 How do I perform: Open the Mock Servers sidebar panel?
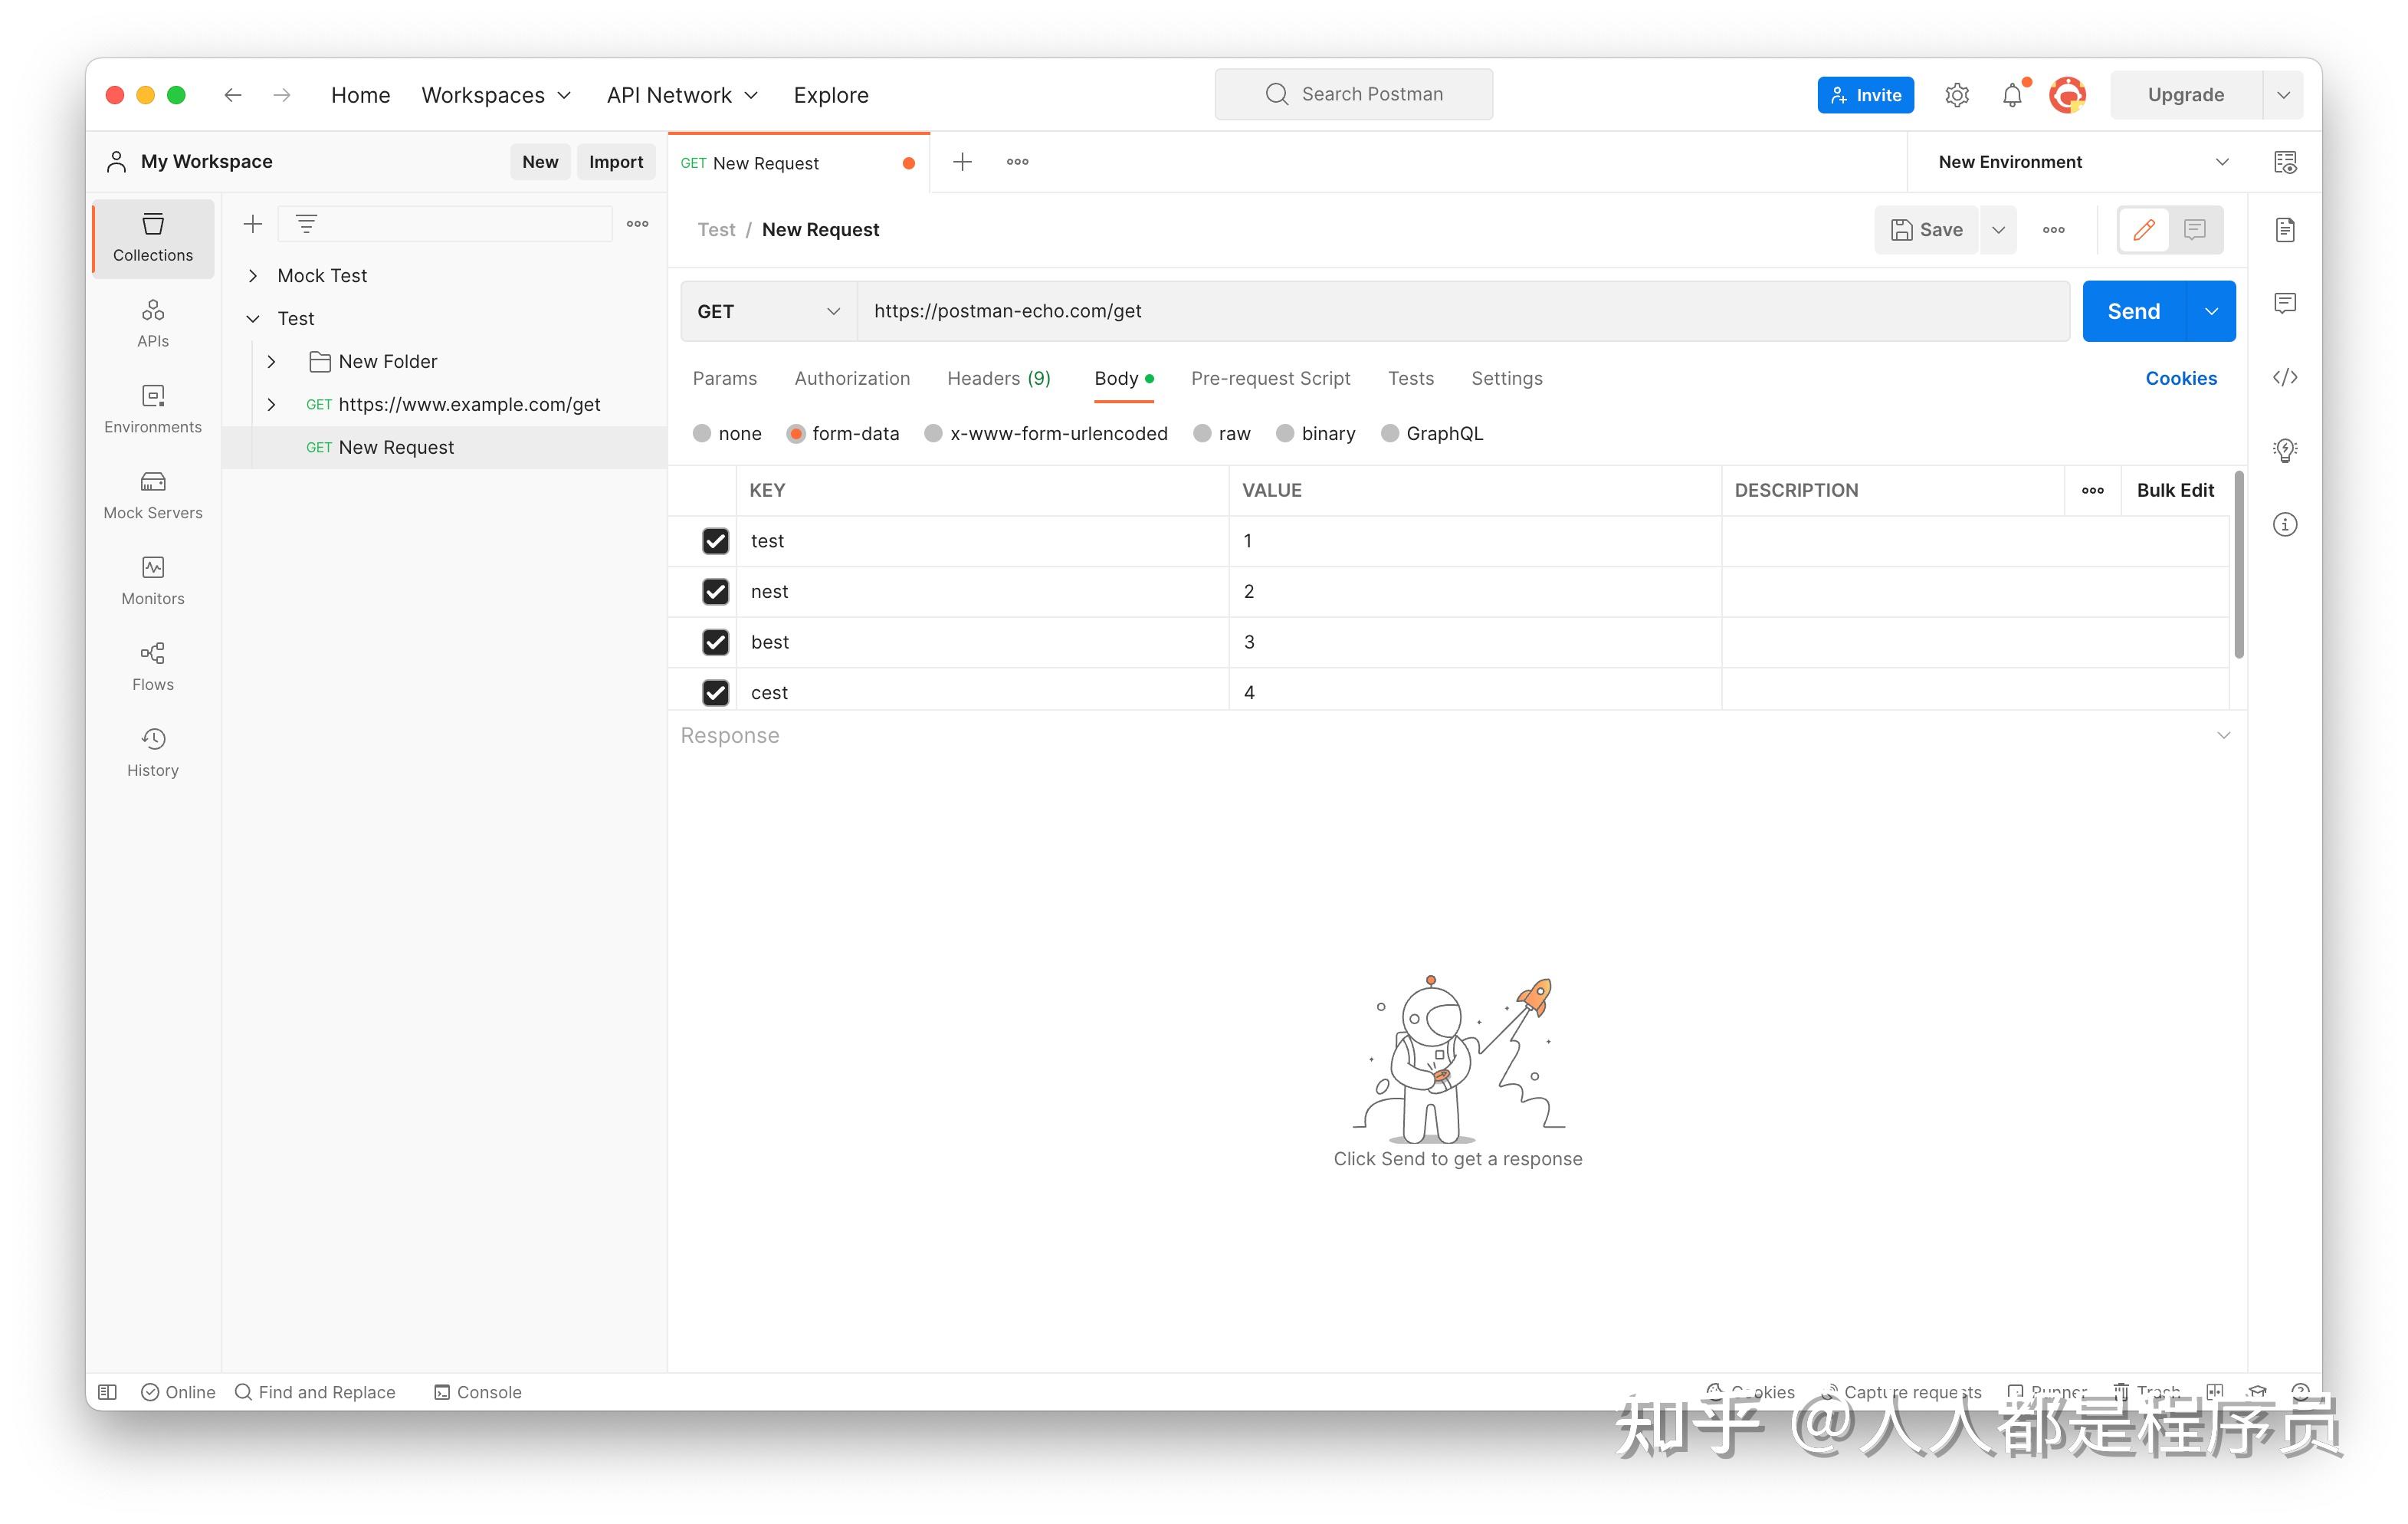pyautogui.click(x=152, y=494)
